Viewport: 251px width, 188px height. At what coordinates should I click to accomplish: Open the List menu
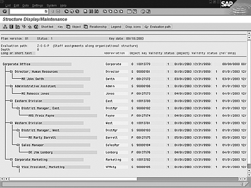pos(8,6)
